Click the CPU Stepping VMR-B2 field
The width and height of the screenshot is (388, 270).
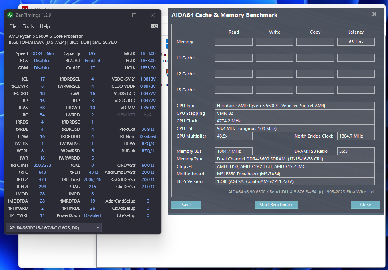point(295,113)
